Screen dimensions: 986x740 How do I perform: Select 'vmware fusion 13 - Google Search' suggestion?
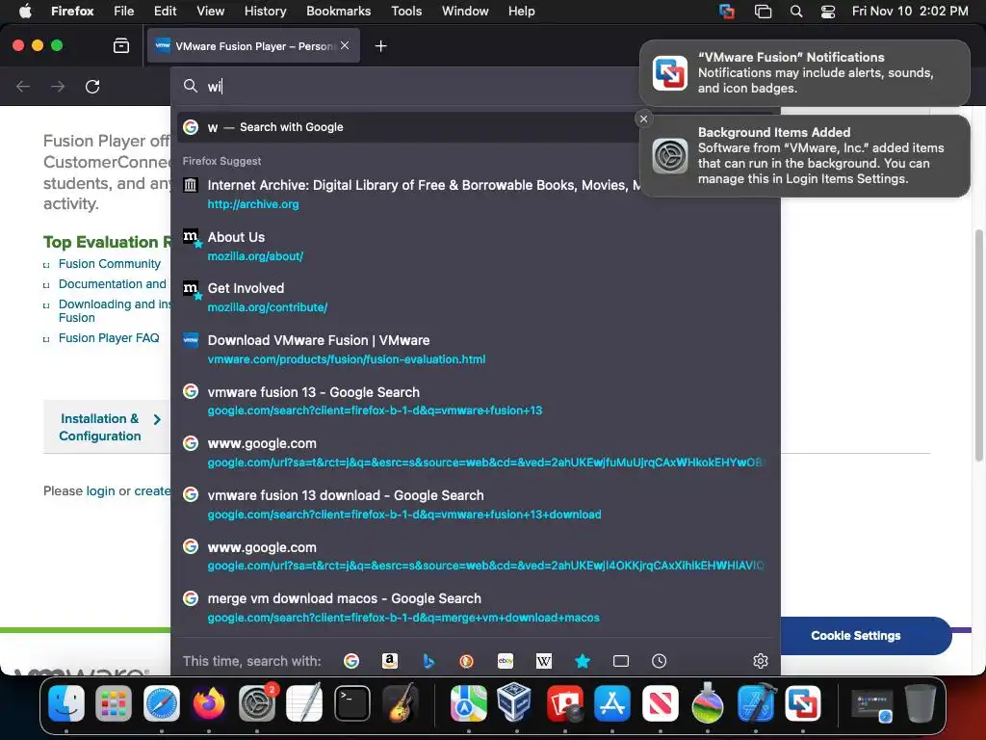(x=476, y=401)
